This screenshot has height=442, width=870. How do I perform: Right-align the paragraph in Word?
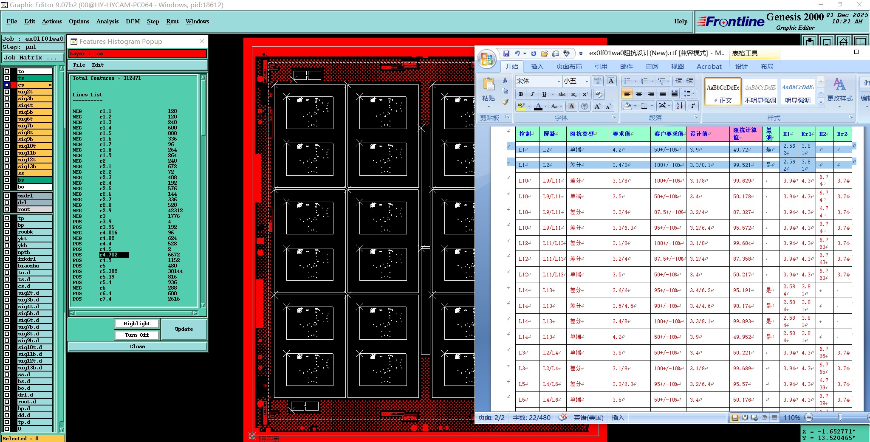point(651,93)
